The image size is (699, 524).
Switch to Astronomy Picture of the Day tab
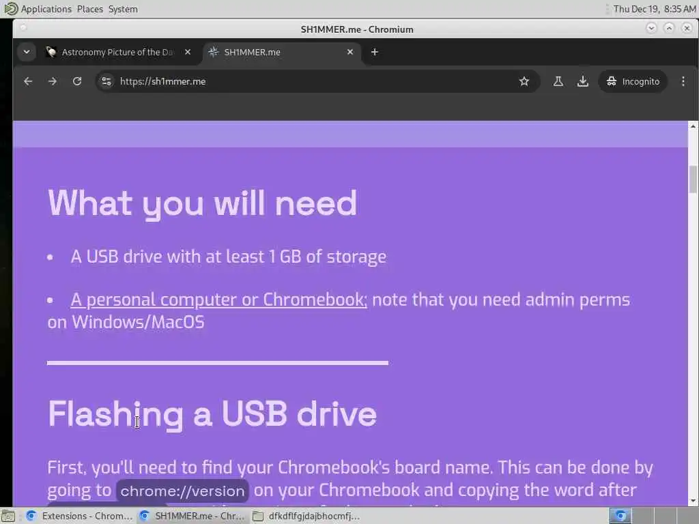pos(117,52)
